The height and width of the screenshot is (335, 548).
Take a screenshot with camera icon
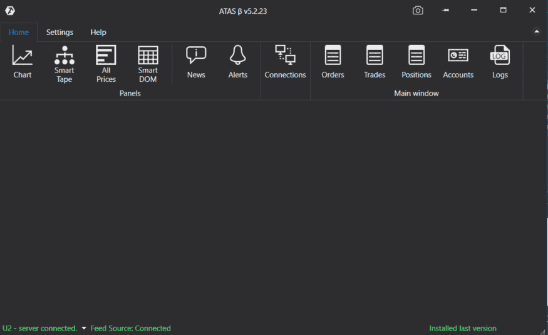418,11
